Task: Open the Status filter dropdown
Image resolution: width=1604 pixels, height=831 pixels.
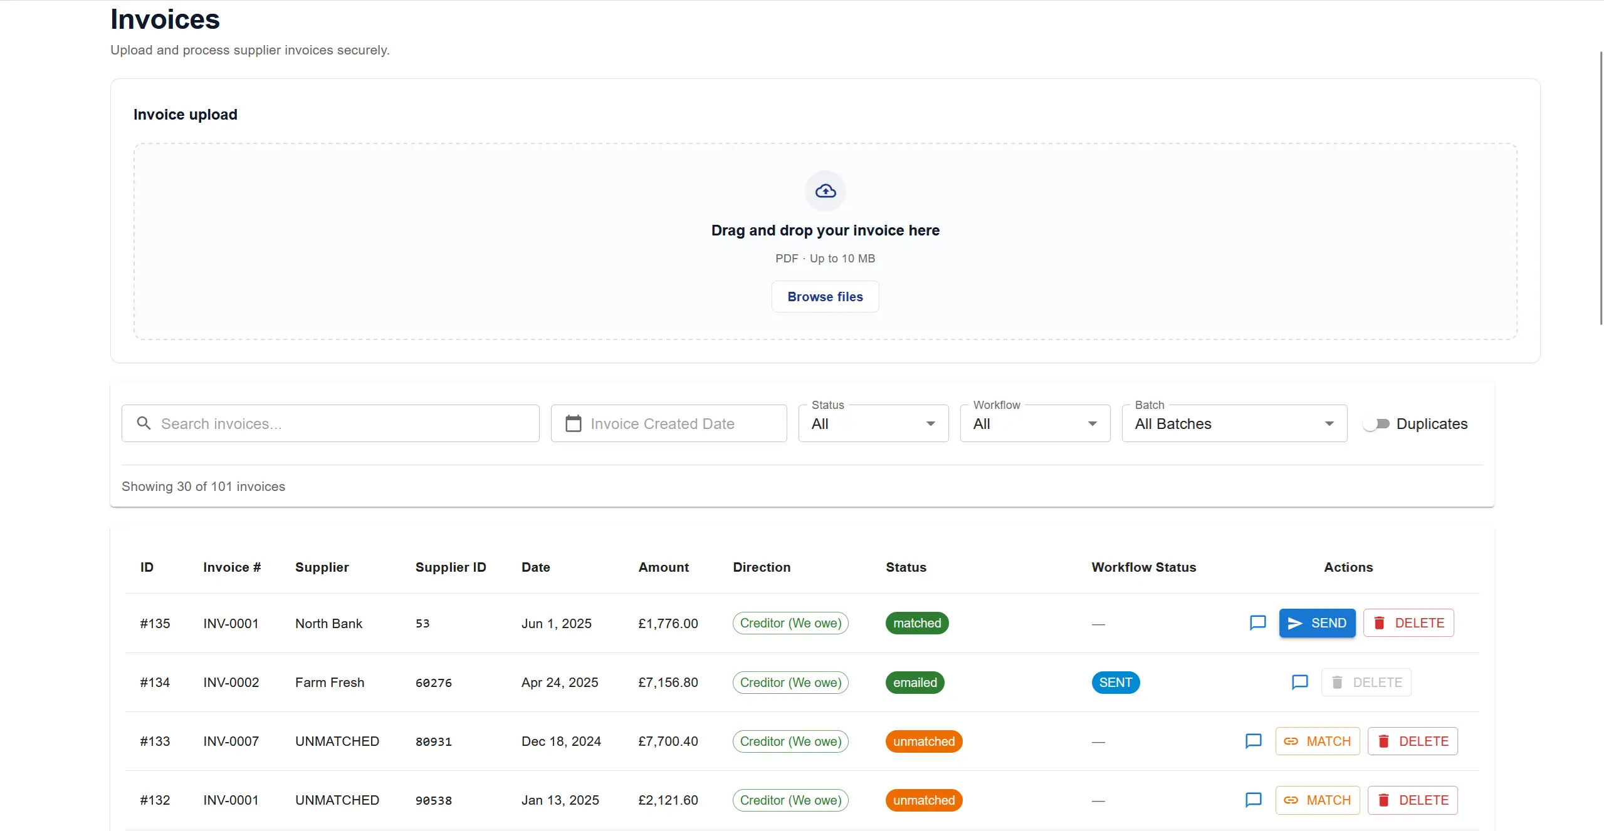Action: click(873, 423)
